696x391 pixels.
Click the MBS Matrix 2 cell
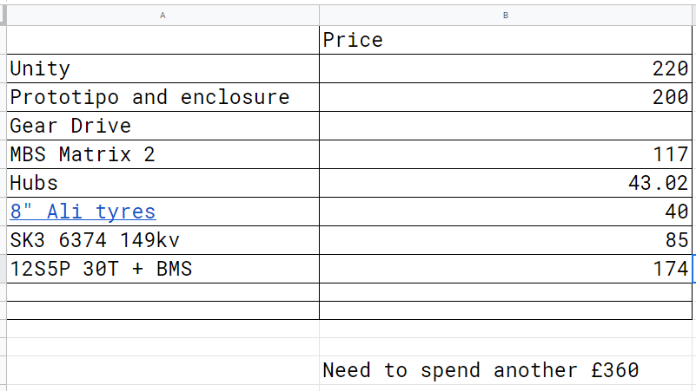[x=162, y=154]
